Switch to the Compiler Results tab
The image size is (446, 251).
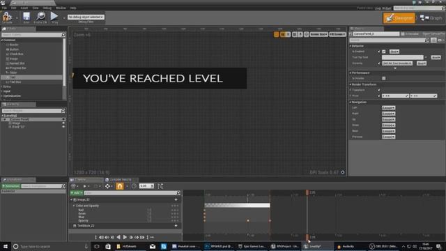click(x=120, y=180)
